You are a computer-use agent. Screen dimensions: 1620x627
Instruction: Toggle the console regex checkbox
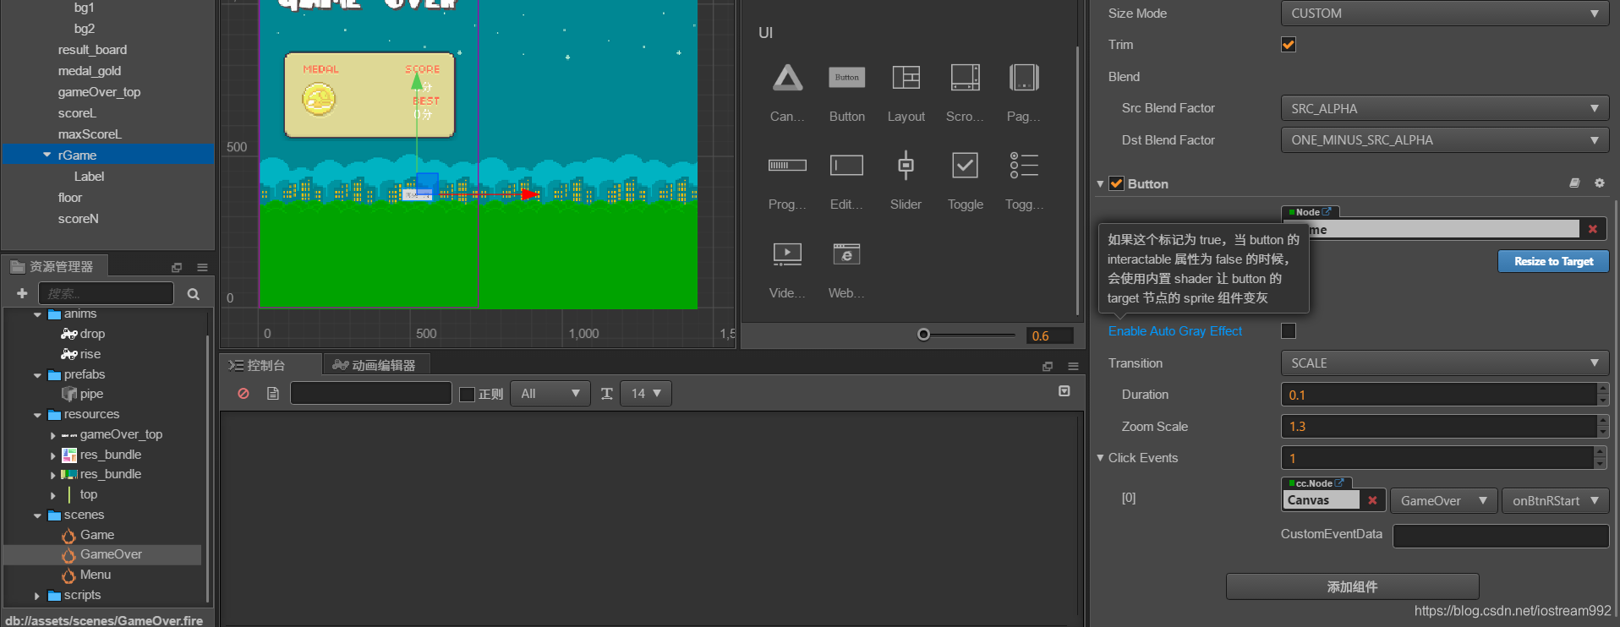point(467,394)
